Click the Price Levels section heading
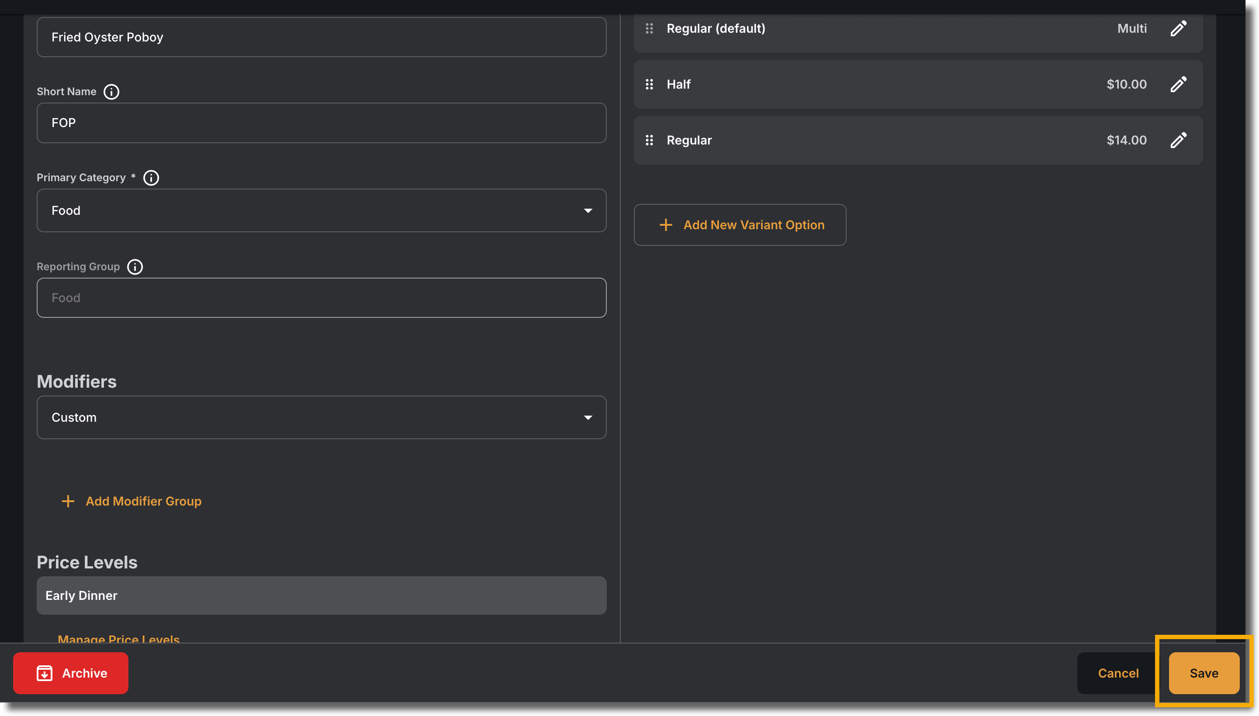This screenshot has height=716, width=1259. pyautogui.click(x=87, y=562)
